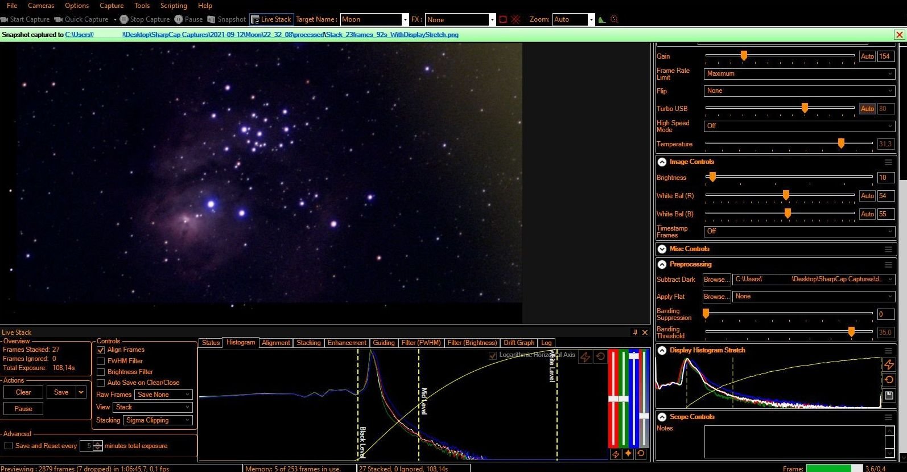The image size is (907, 472).
Task: Click the red reticule crosshair icon
Action: coord(516,19)
